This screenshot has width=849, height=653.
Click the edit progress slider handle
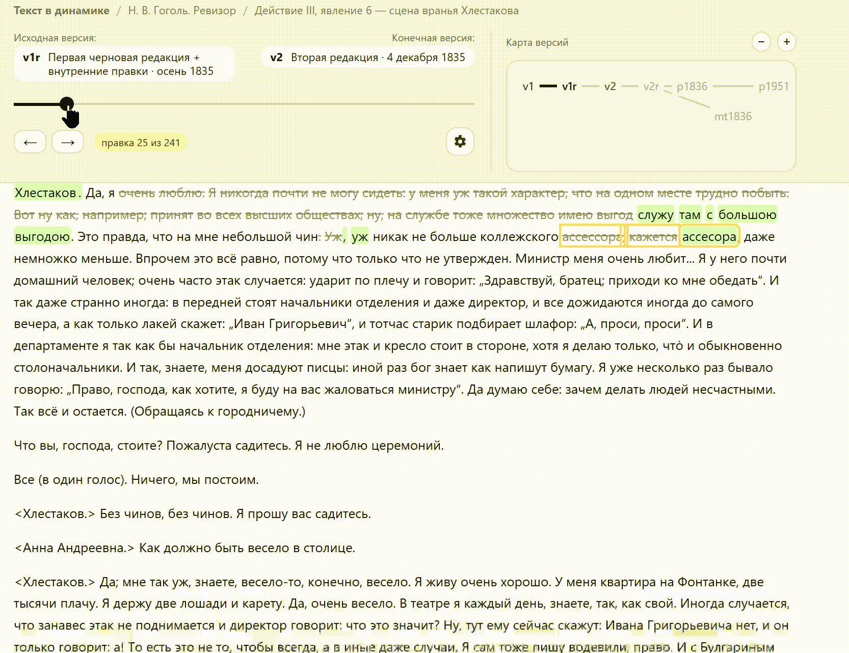[67, 104]
